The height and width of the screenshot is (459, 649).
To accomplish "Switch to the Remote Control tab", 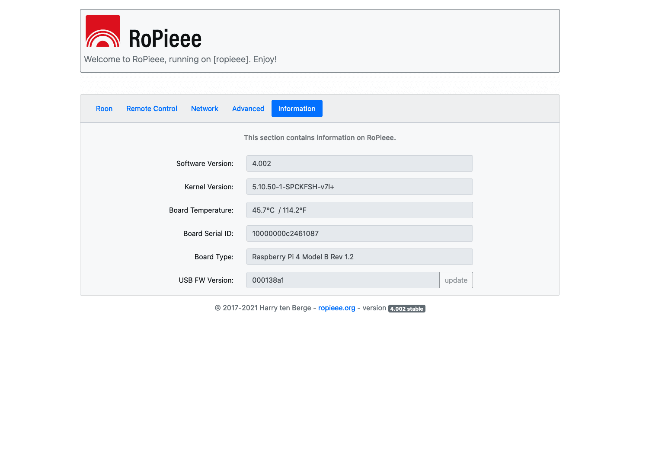I will pyautogui.click(x=152, y=108).
